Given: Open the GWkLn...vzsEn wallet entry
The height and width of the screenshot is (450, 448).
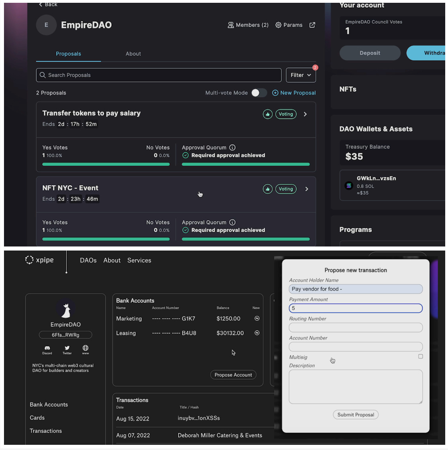Looking at the screenshot, I should coord(392,185).
